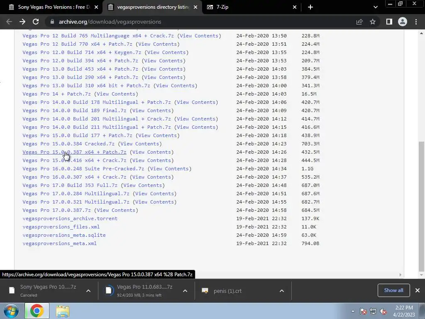View Contents of Vegas Pro 15.0.0.384 Cracked
Viewport: 425px width, 319px height.
coord(139,144)
